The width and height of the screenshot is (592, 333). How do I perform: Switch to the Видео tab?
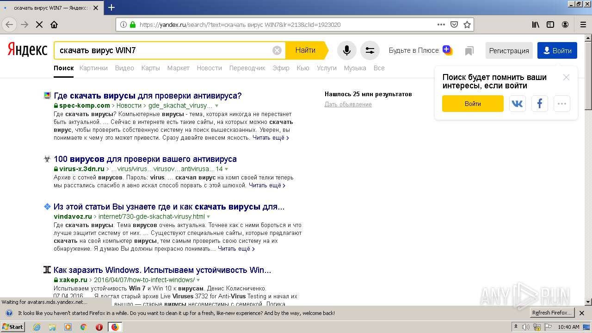click(x=124, y=68)
